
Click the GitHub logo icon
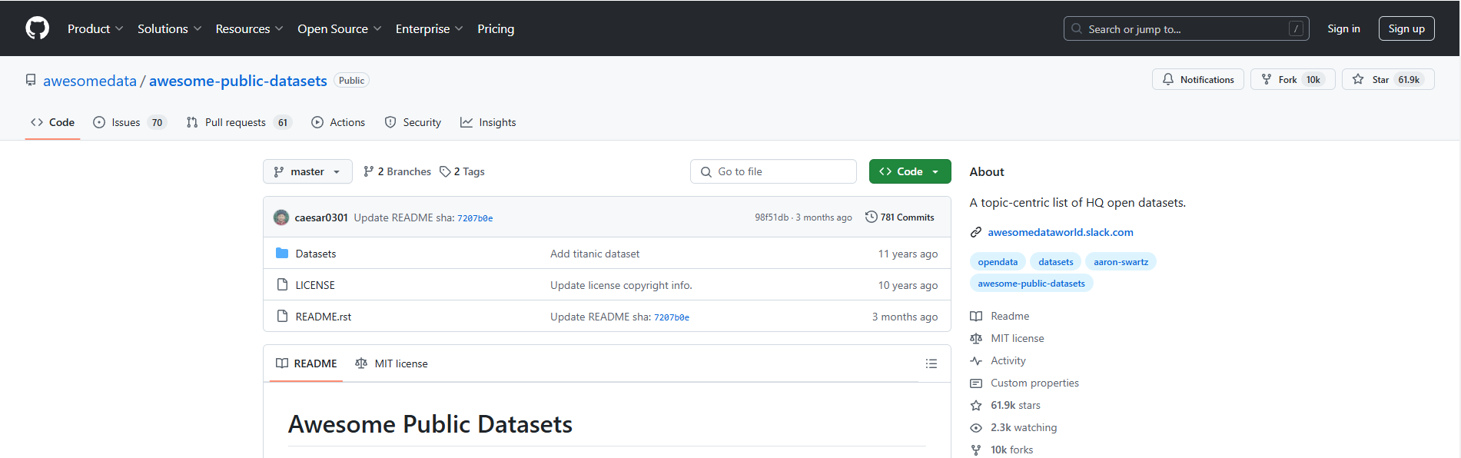point(37,28)
